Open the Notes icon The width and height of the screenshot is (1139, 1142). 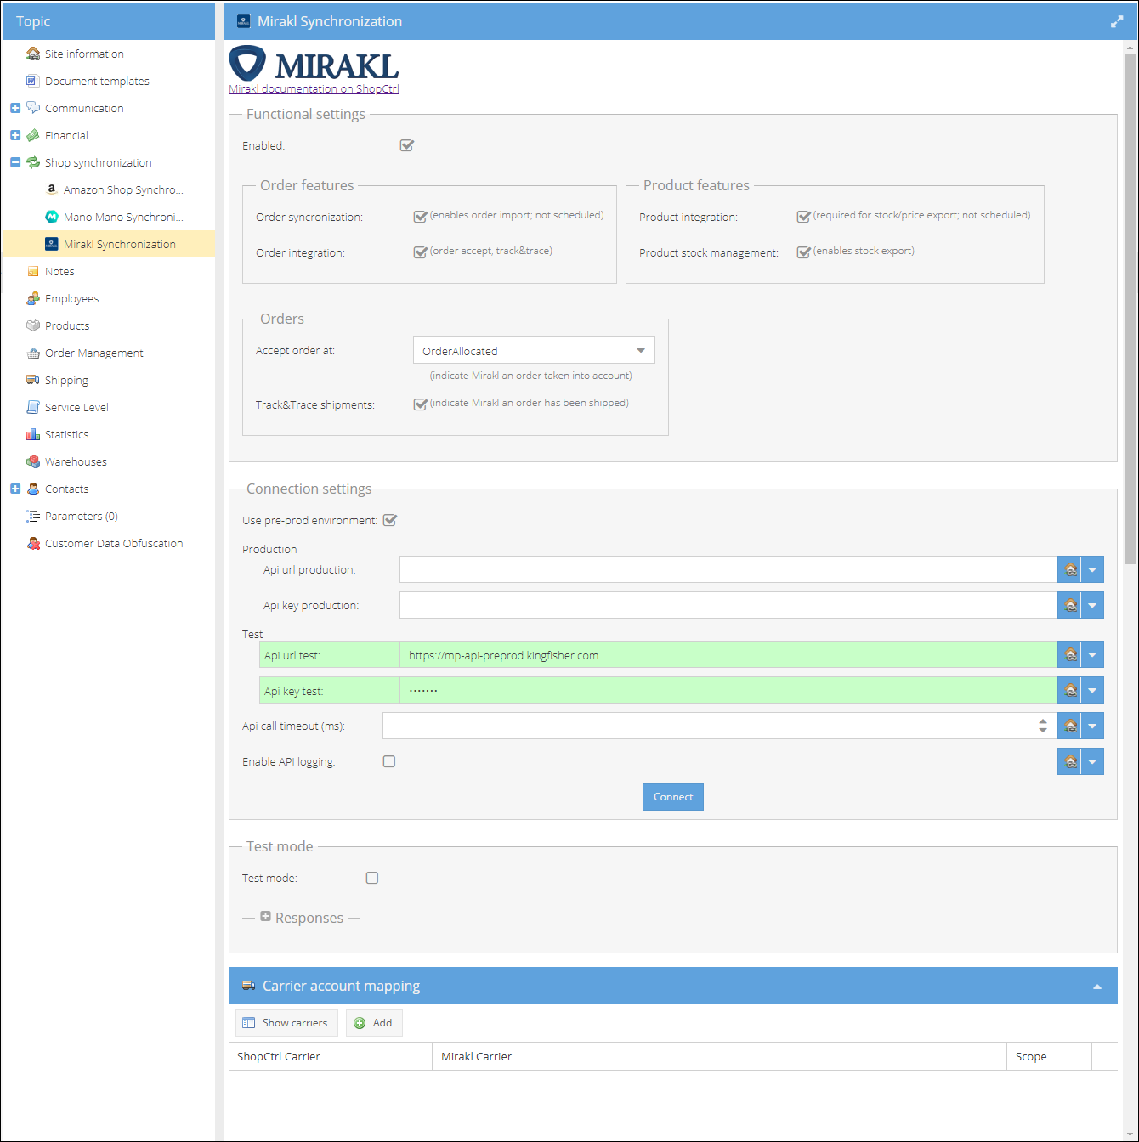[33, 271]
